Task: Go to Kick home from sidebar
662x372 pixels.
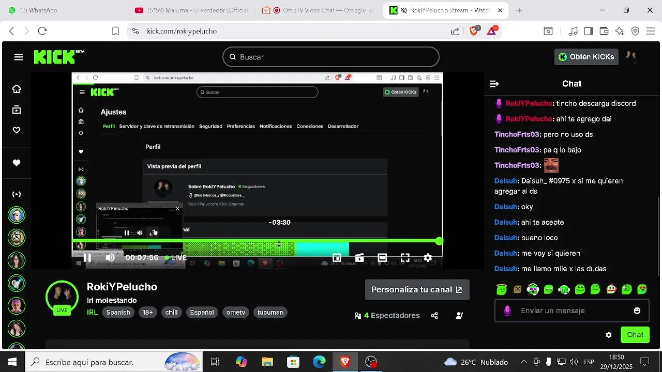Action: click(x=17, y=89)
